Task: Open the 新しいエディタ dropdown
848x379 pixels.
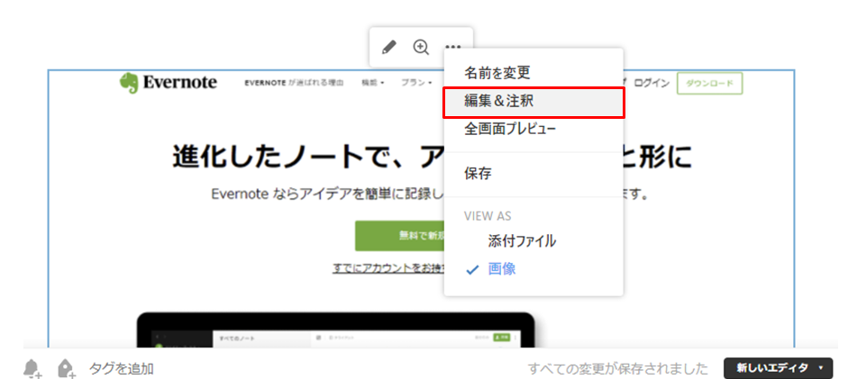Action: (x=780, y=368)
